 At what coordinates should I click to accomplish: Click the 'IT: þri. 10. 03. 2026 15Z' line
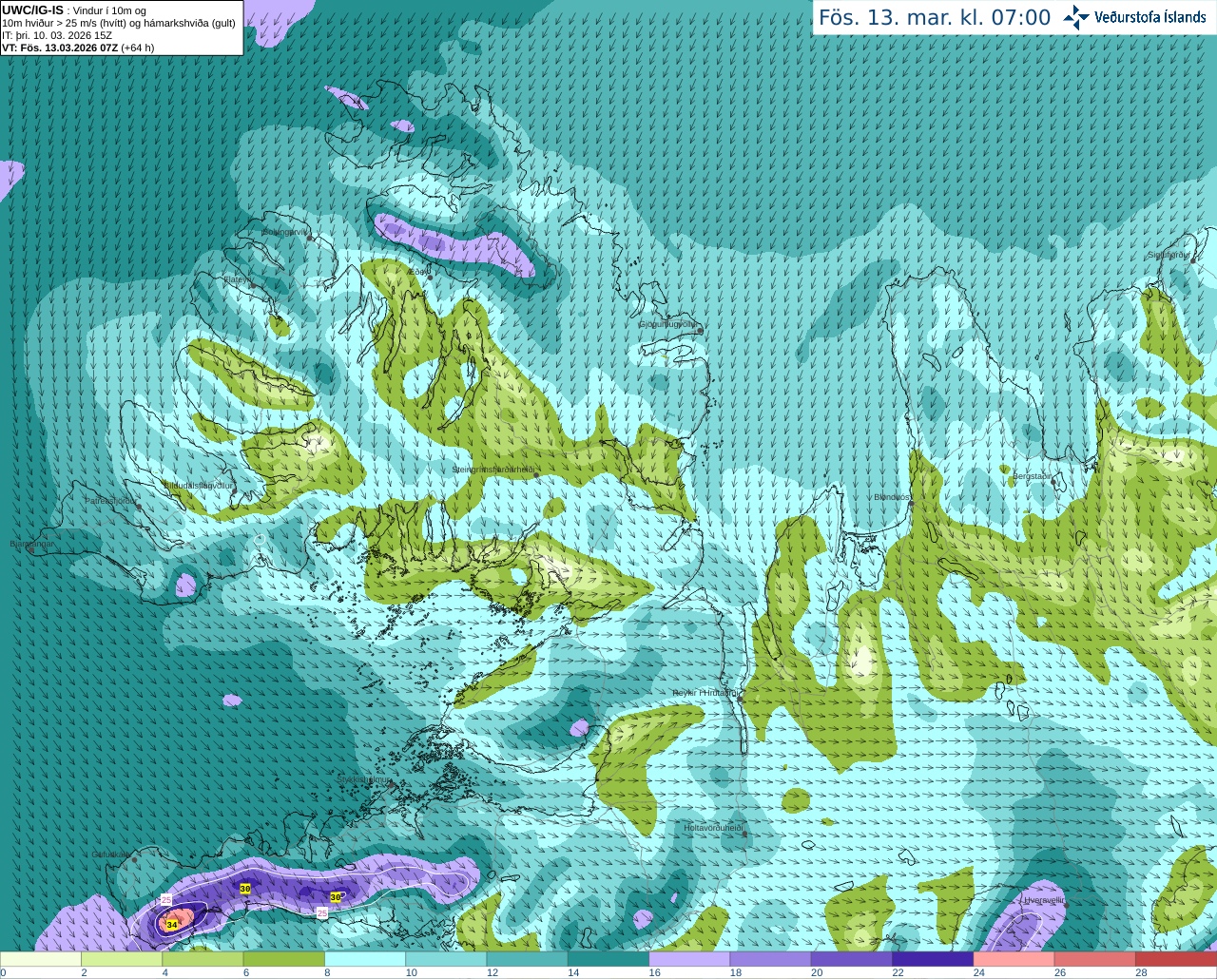pyautogui.click(x=57, y=35)
